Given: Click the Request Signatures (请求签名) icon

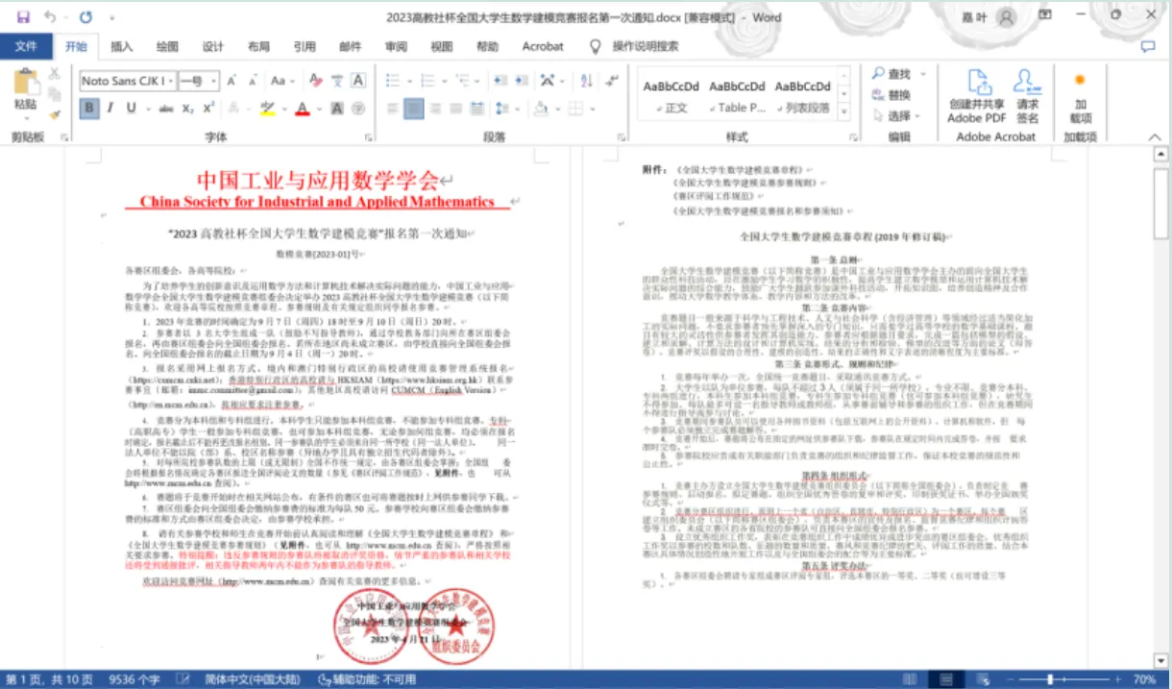Looking at the screenshot, I should [1028, 82].
